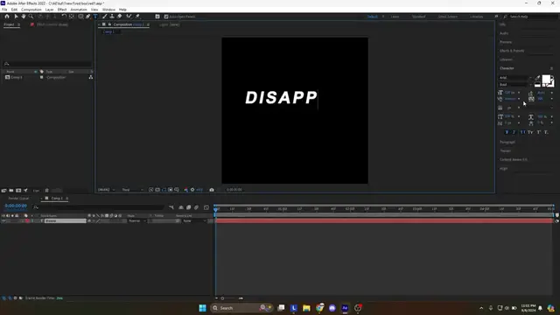Toggle Superscript in Character panel
Viewport: 560px width, 315px height.
pos(539,132)
